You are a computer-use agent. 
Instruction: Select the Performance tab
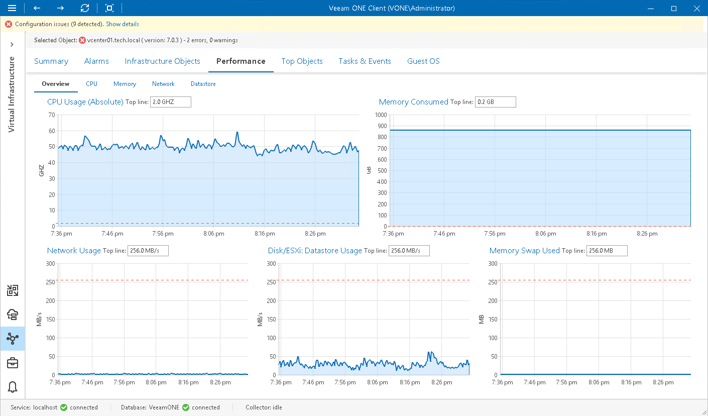click(241, 61)
